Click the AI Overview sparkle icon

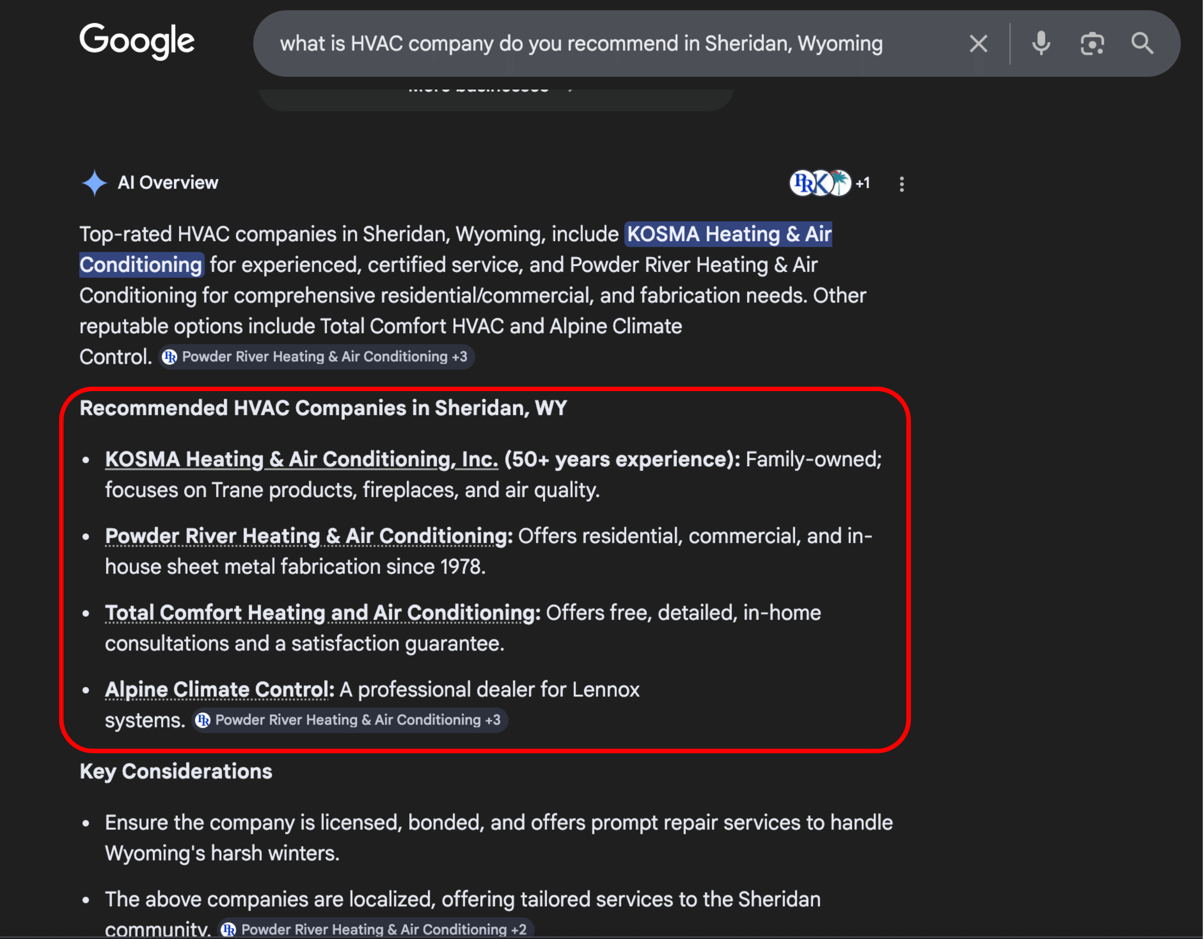click(x=94, y=182)
